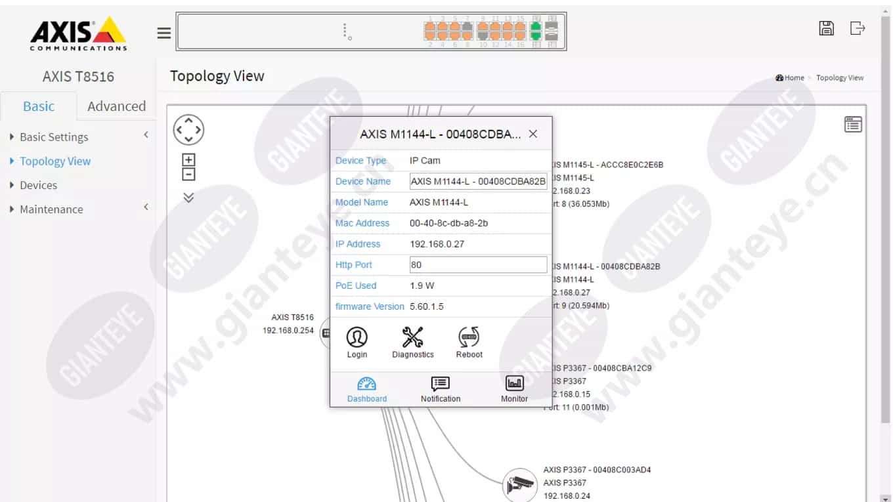This screenshot has width=893, height=502.
Task: Open the hamburger navigation menu
Action: click(164, 33)
